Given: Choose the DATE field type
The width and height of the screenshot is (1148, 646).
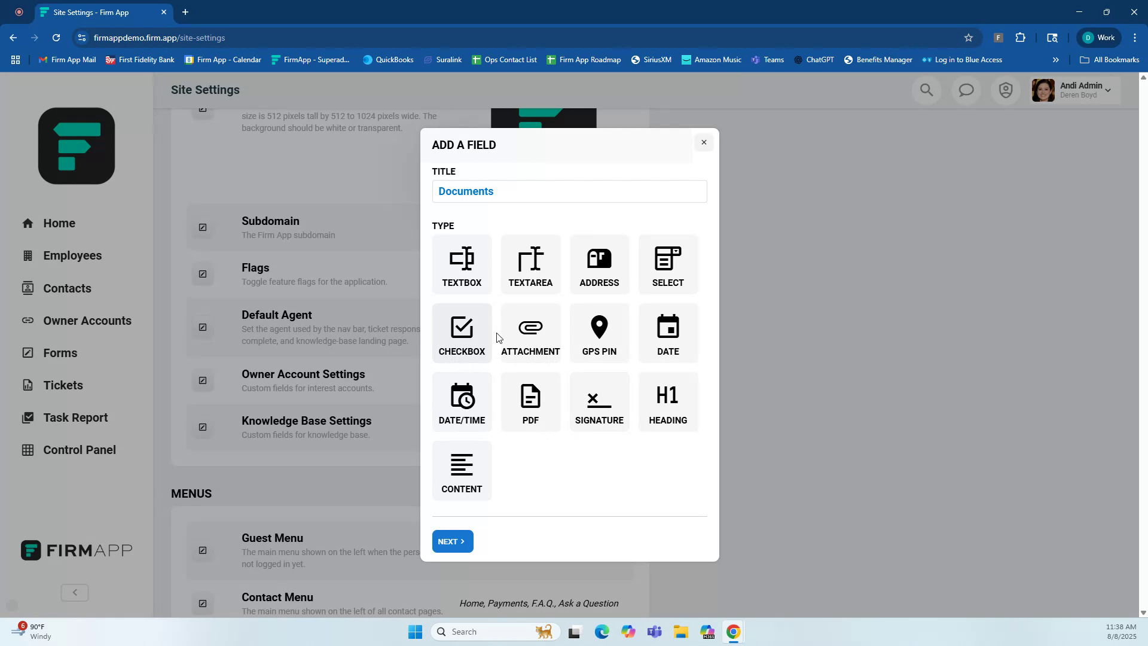Looking at the screenshot, I should coord(667,333).
